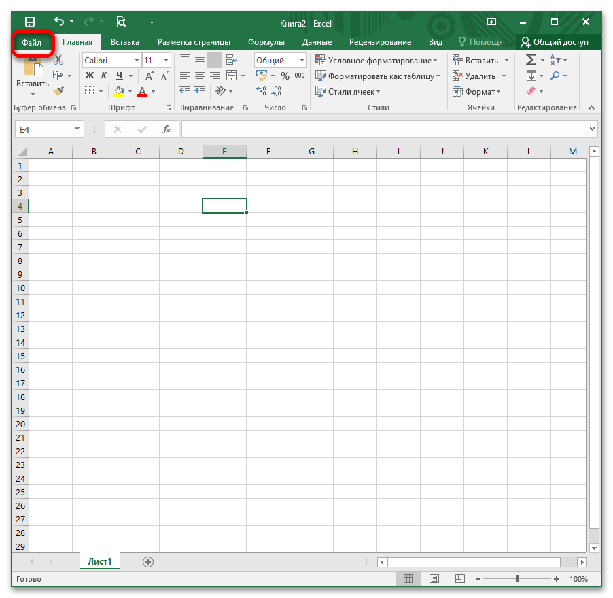Switch to the Данные tab
The width and height of the screenshot is (613, 598).
pos(317,42)
